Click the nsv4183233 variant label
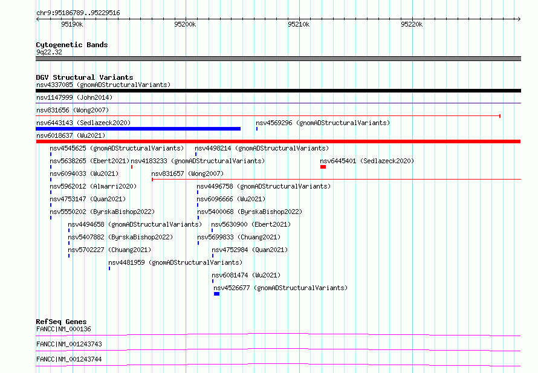 point(198,161)
